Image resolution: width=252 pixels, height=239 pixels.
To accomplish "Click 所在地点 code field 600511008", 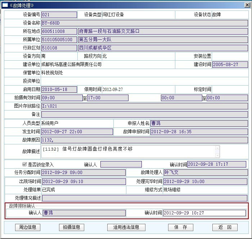I will pyautogui.click(x=59, y=31).
